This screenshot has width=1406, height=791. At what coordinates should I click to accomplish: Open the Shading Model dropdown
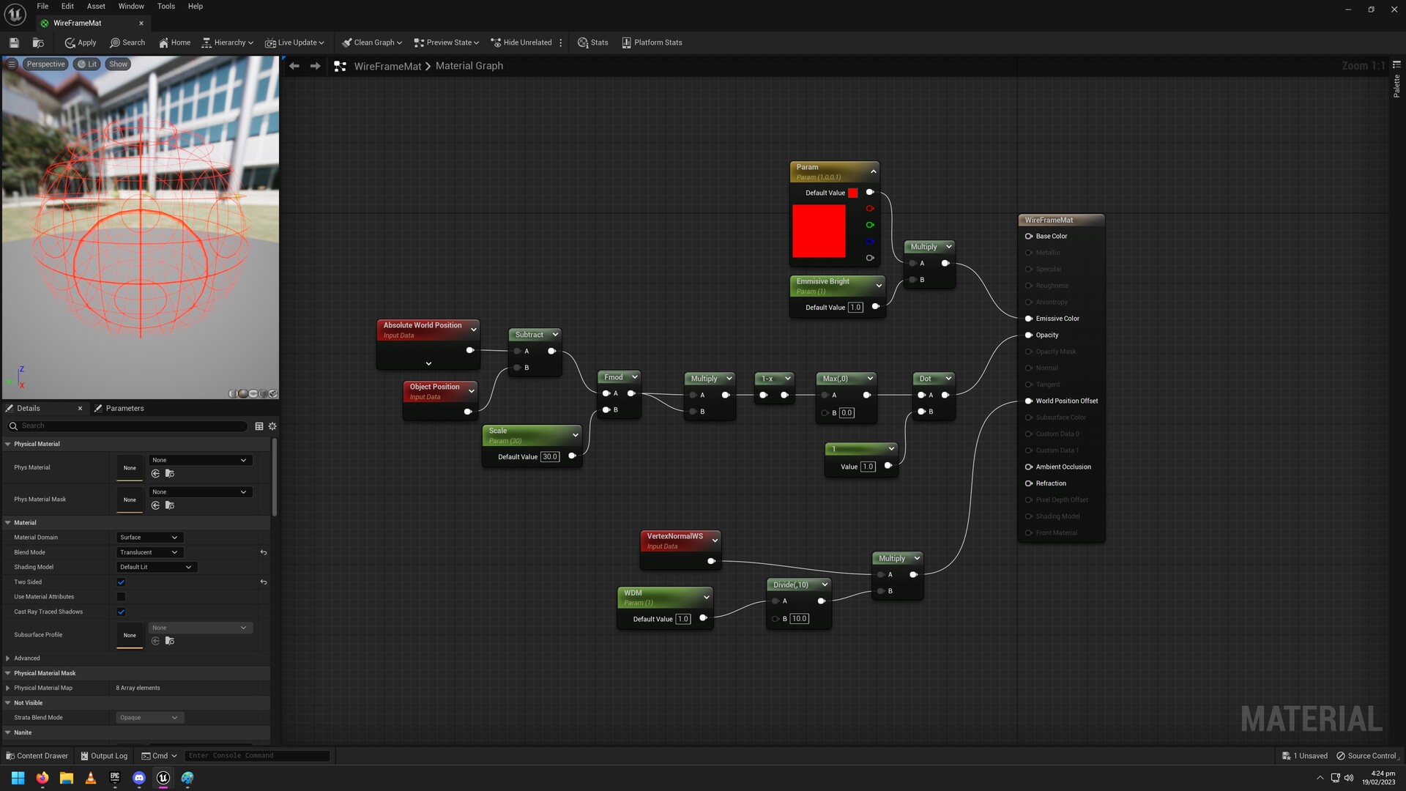point(156,566)
